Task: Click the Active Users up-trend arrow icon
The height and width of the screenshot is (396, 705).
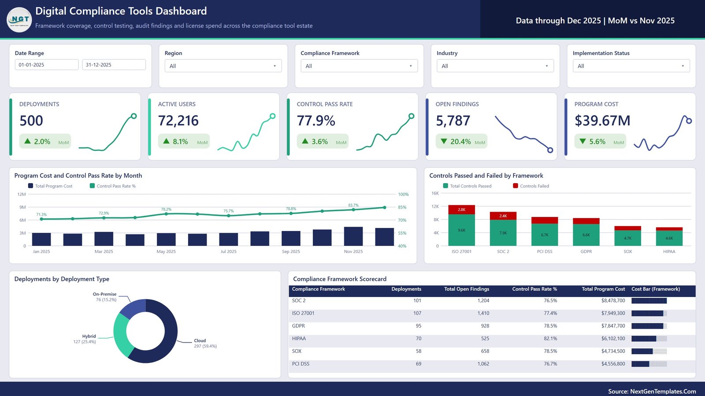Action: click(x=167, y=141)
